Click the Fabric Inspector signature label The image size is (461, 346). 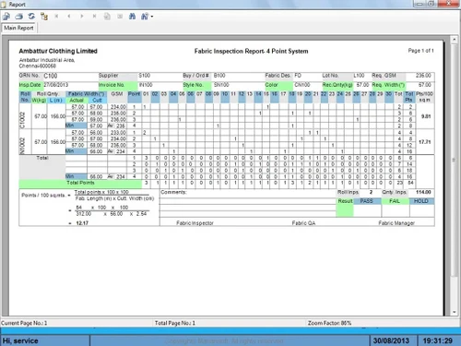point(195,223)
